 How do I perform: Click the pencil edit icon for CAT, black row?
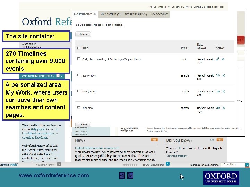(217, 59)
